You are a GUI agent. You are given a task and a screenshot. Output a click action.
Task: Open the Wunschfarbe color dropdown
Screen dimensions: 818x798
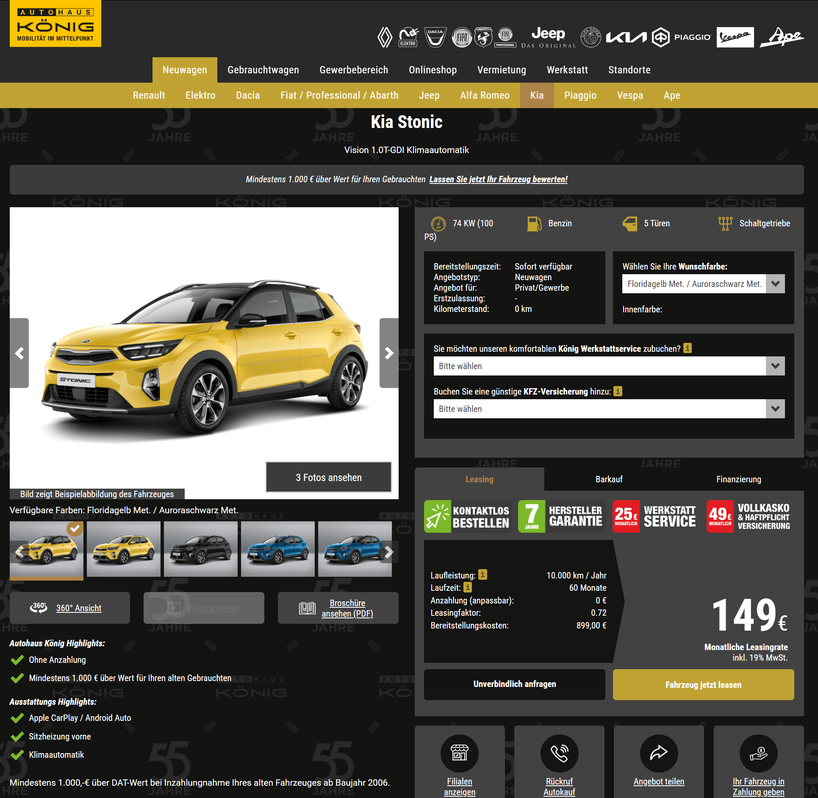pos(703,284)
